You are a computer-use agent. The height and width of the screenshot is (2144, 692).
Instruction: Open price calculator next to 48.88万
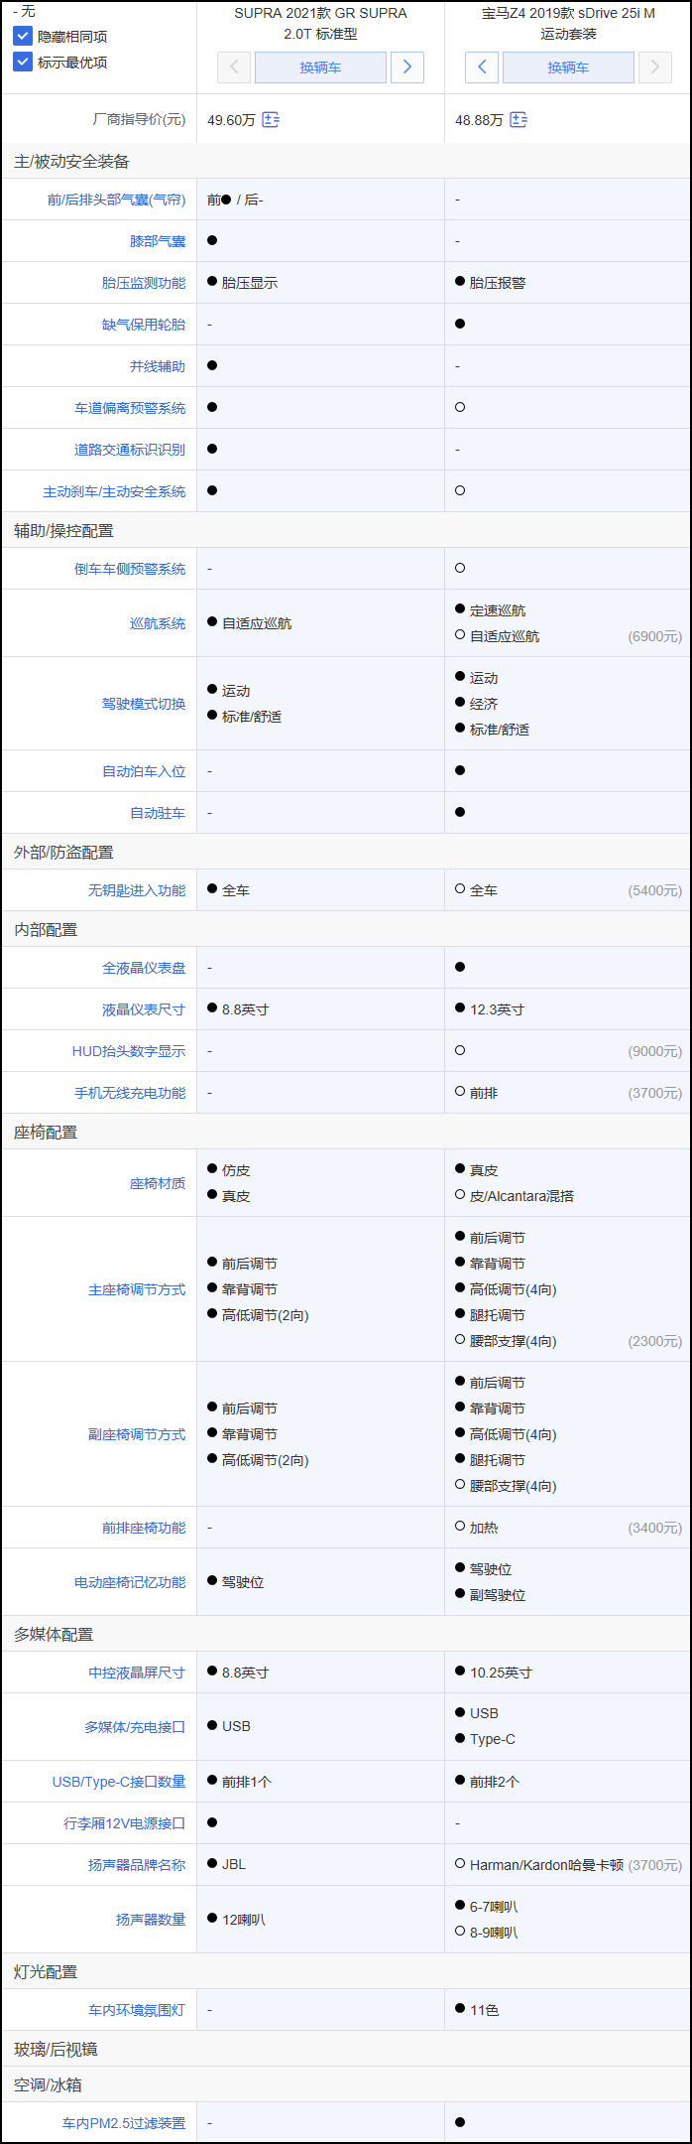519,120
